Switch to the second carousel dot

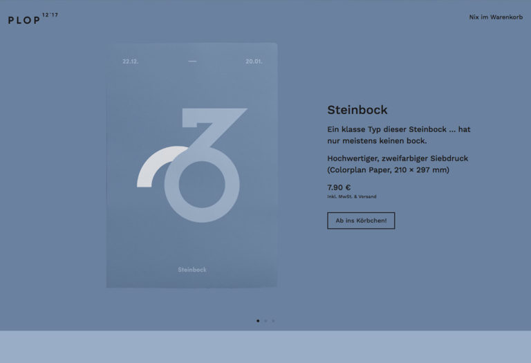(x=265, y=321)
